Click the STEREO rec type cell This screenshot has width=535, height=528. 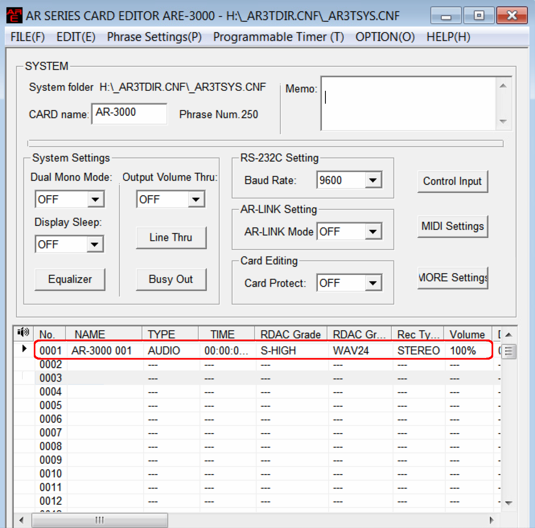(419, 350)
